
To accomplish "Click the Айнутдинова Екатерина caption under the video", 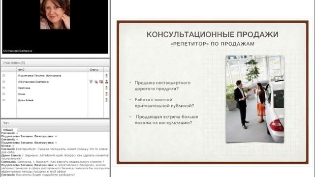I will tap(18, 51).
